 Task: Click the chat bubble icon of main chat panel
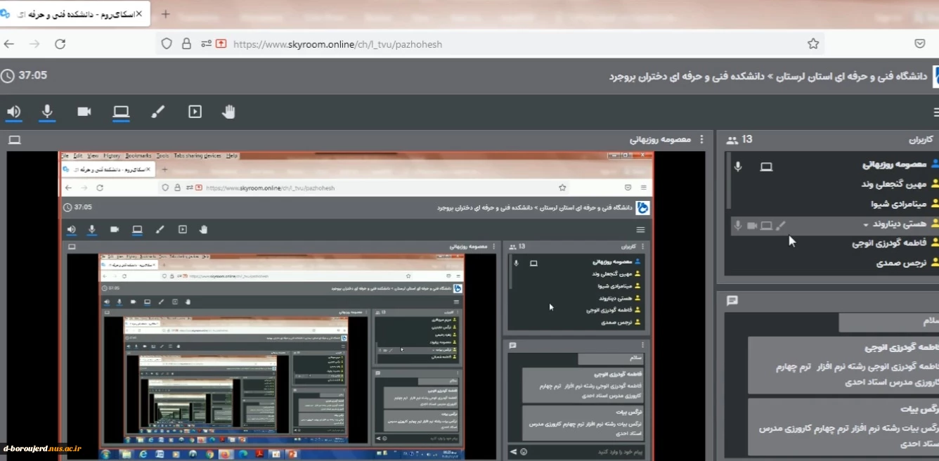[732, 300]
